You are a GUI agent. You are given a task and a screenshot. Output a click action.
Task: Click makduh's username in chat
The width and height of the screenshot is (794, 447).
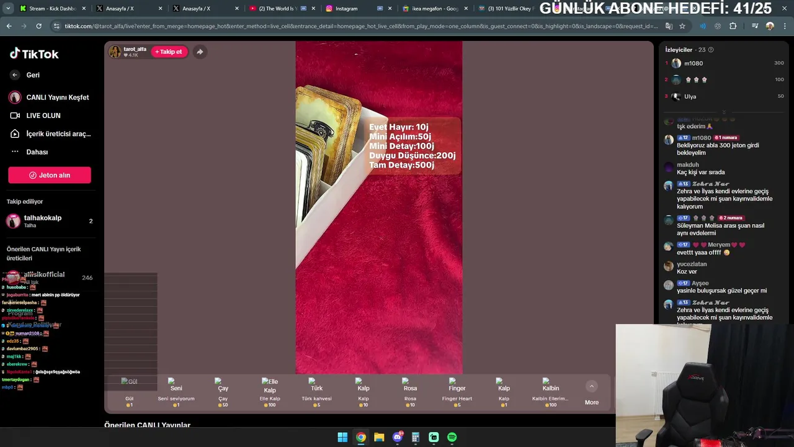coord(688,165)
